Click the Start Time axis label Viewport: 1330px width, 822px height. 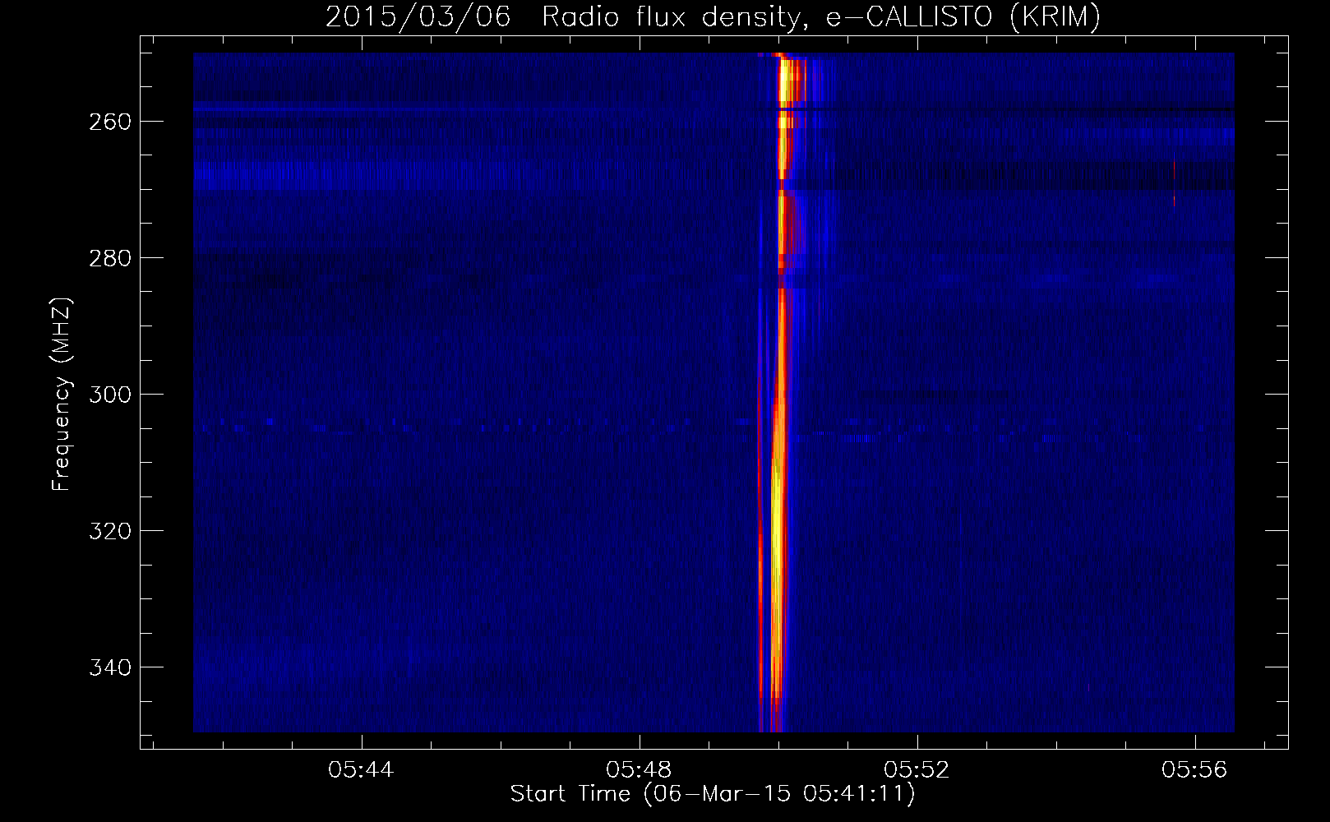(713, 794)
